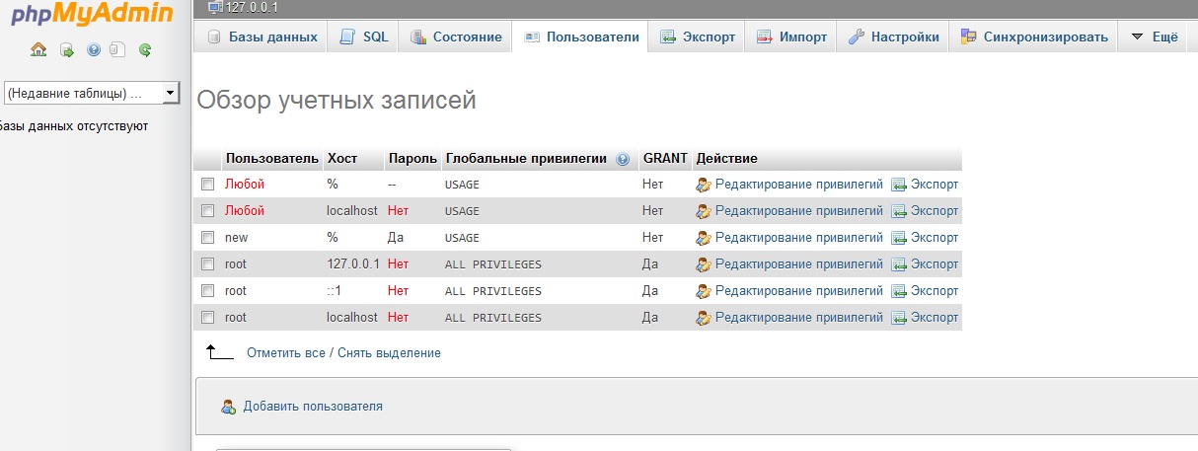Click the documents icon in sidebar
Viewport: 1198px width, 451px height.
[117, 49]
